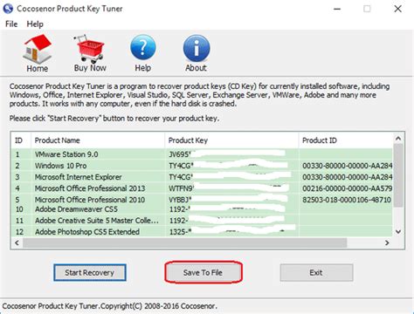The height and width of the screenshot is (314, 414).
Task: Select Adobe Creative Suite 5 Master Collection row
Action: 202,221
